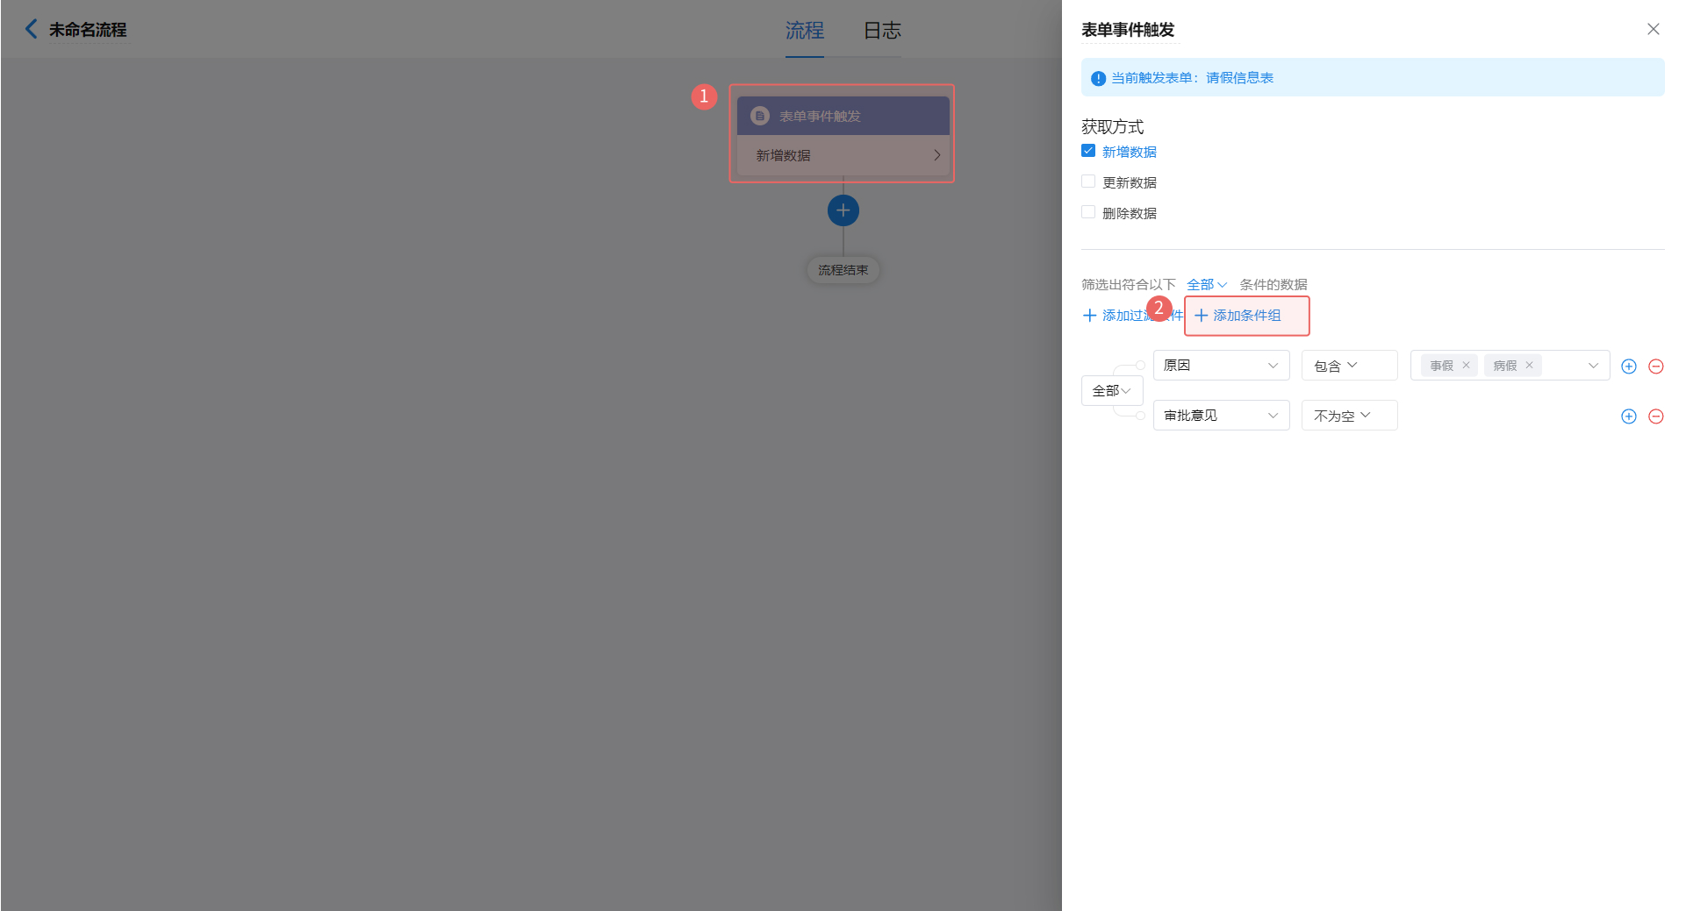This screenshot has height=911, width=1686.
Task: Remove the 原因 condition row
Action: pyautogui.click(x=1655, y=367)
